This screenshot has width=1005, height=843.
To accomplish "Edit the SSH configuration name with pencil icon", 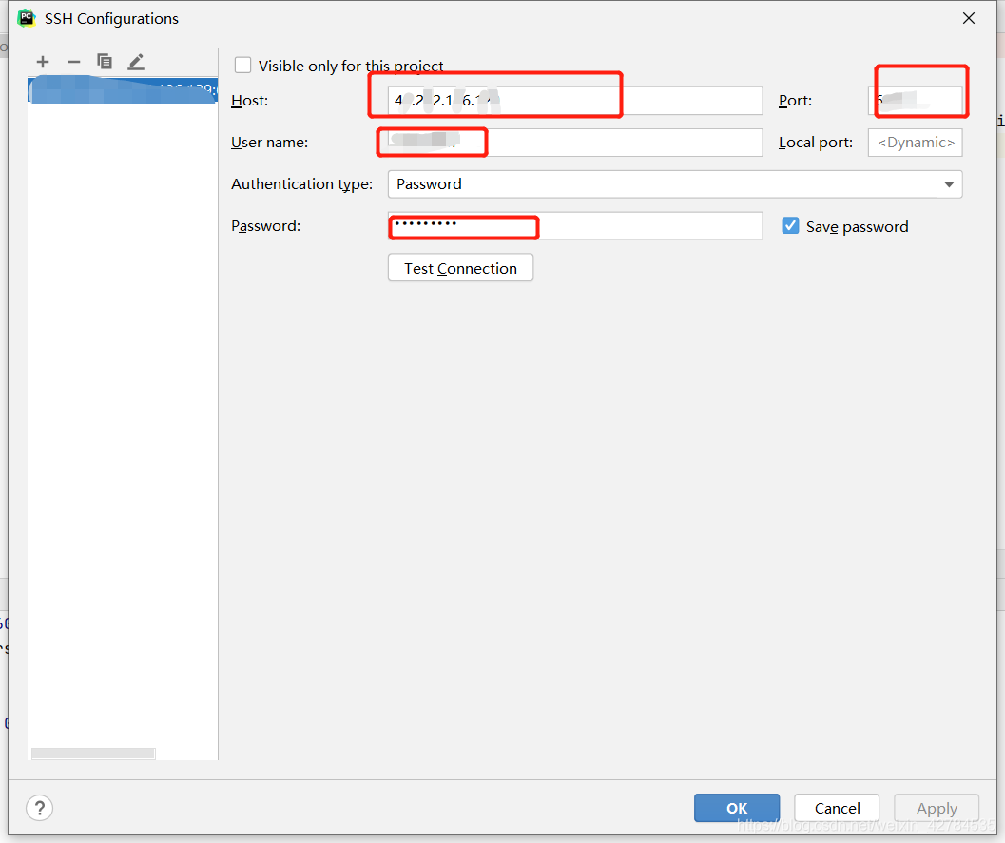I will tap(136, 62).
